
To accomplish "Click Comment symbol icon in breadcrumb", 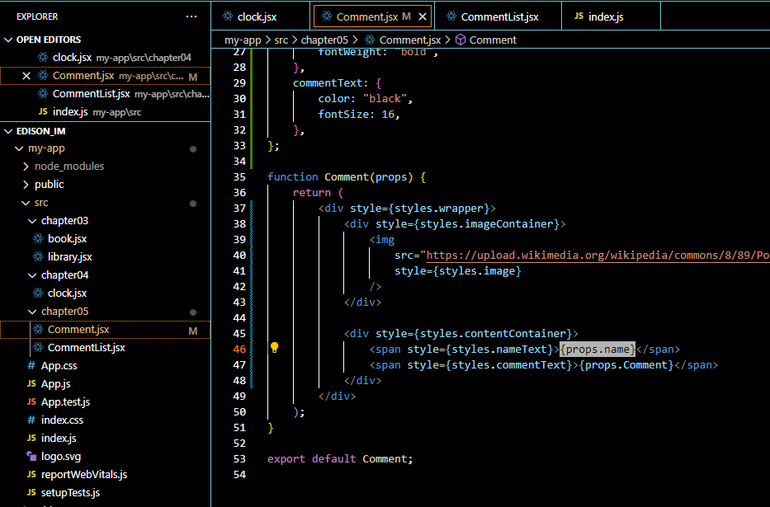I will [x=461, y=40].
